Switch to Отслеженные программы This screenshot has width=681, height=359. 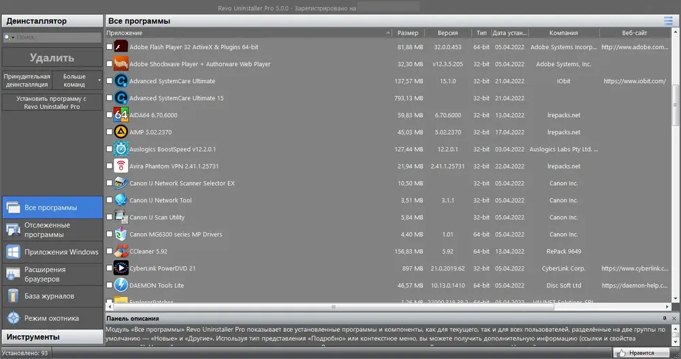coord(52,230)
